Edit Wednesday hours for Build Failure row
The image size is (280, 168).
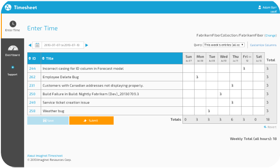(224, 94)
